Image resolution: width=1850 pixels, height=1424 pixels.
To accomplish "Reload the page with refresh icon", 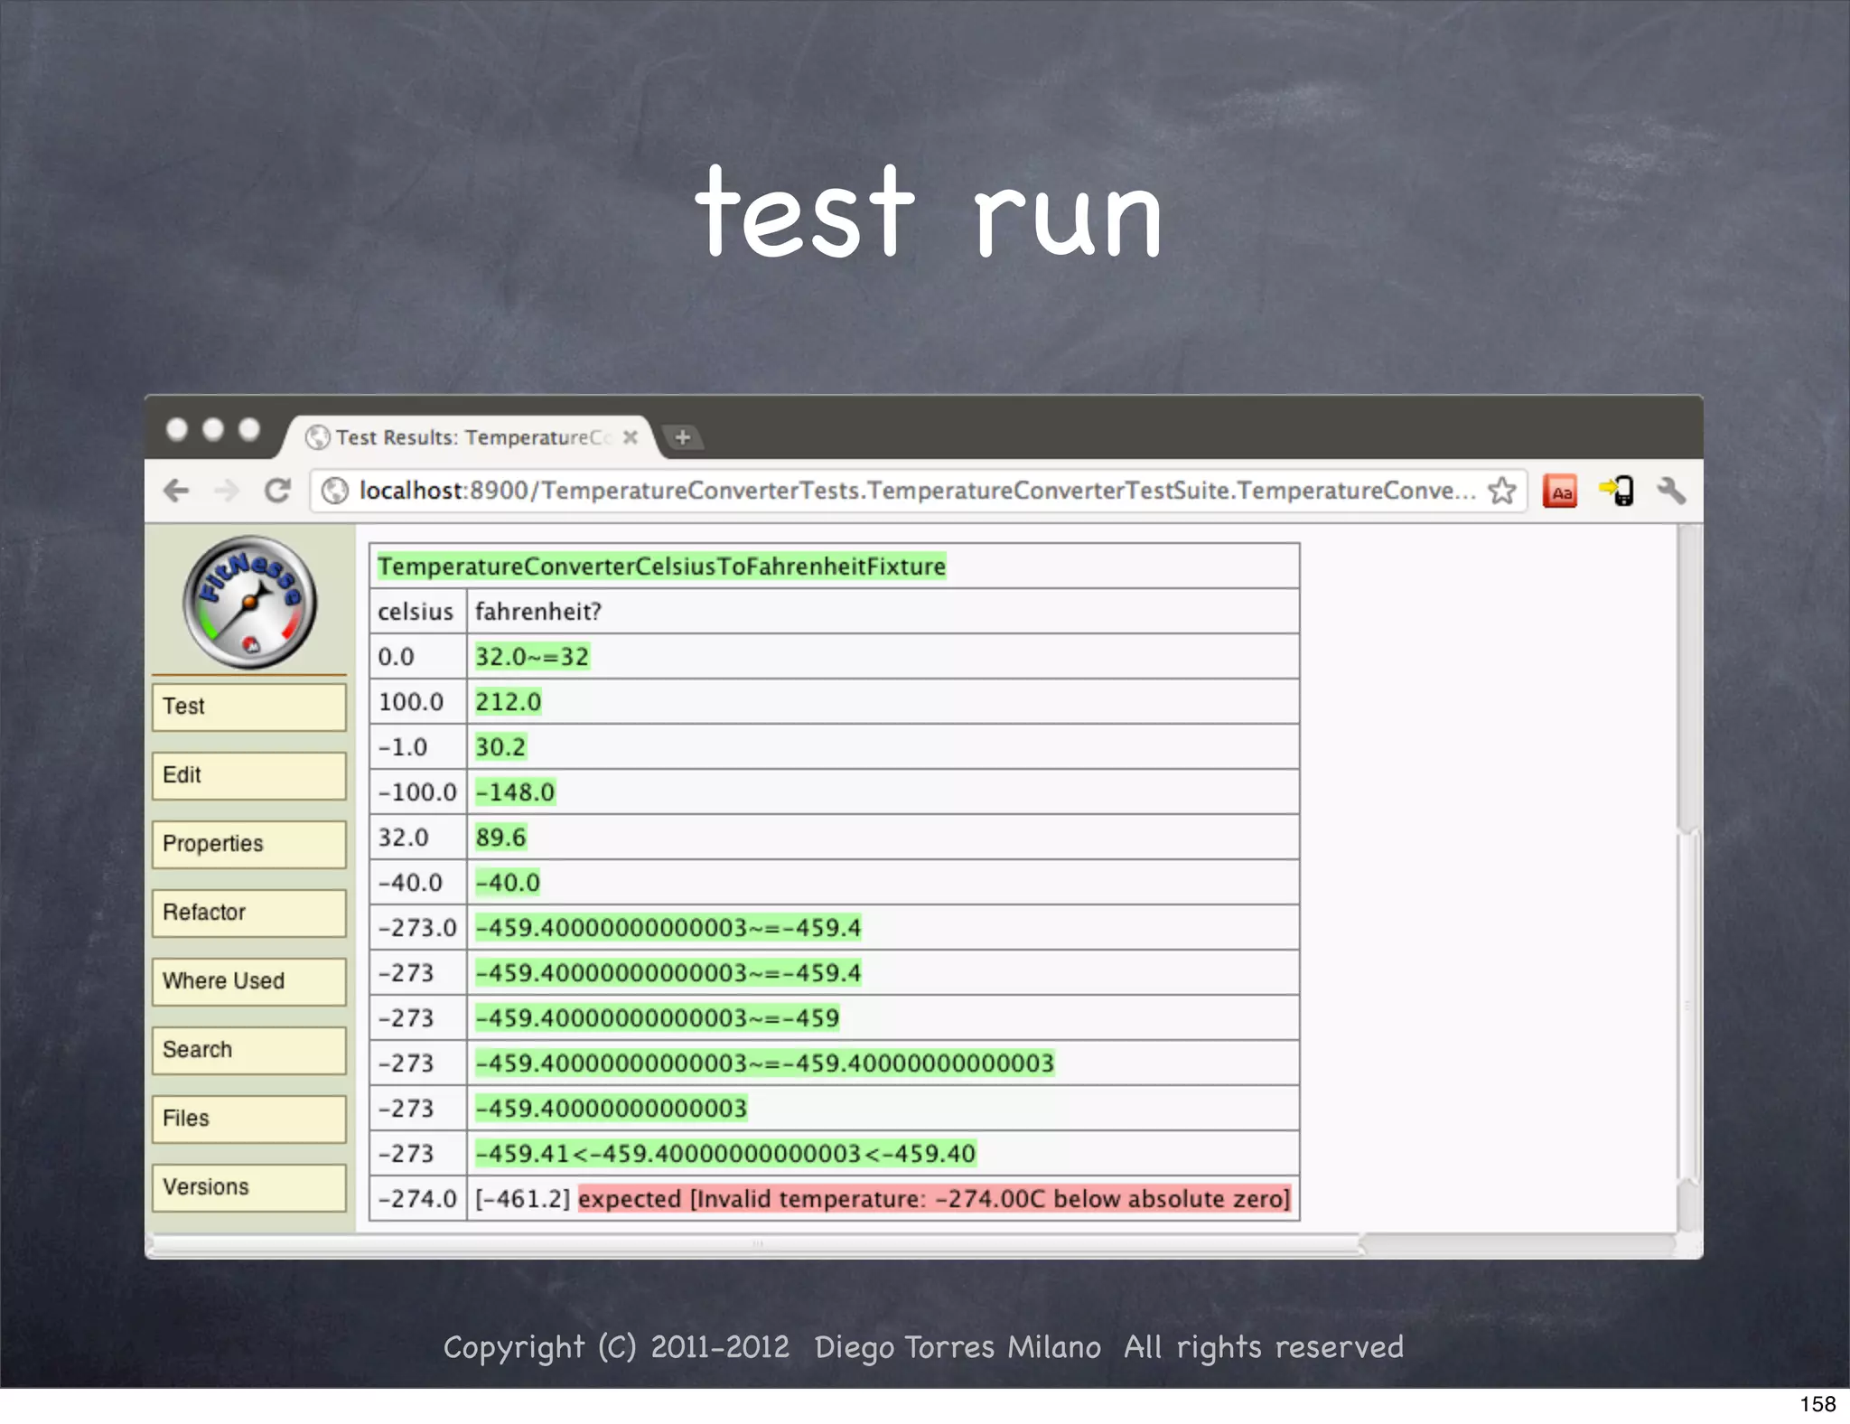I will [278, 491].
